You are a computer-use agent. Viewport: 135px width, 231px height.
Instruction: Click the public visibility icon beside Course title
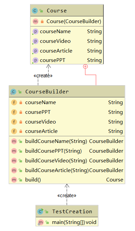[41, 11]
